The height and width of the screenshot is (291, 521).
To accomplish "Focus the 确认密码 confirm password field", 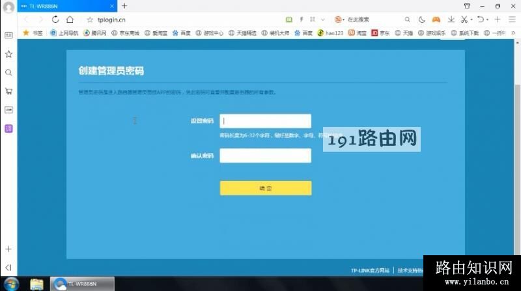I will (x=266, y=156).
